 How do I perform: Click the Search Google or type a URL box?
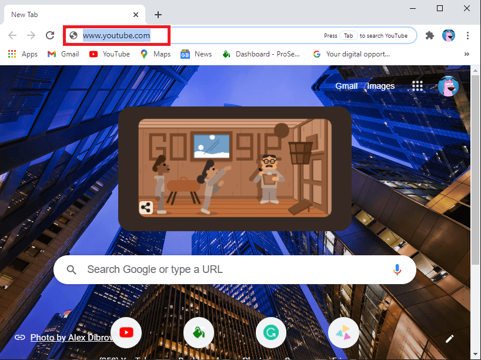(x=235, y=269)
